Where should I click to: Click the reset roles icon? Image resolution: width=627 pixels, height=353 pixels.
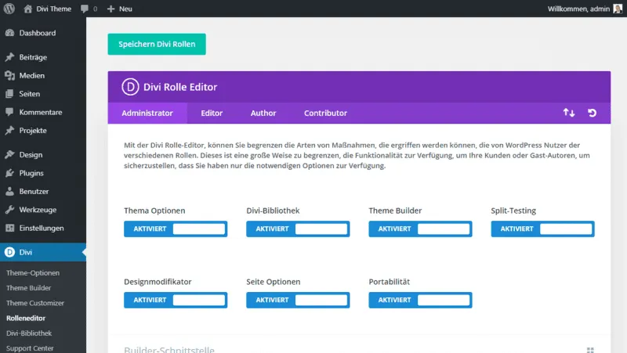[x=593, y=113]
